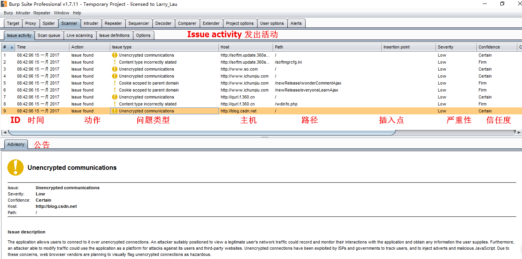The width and height of the screenshot is (522, 259).
Task: Open the Help menu
Action: (x=77, y=13)
